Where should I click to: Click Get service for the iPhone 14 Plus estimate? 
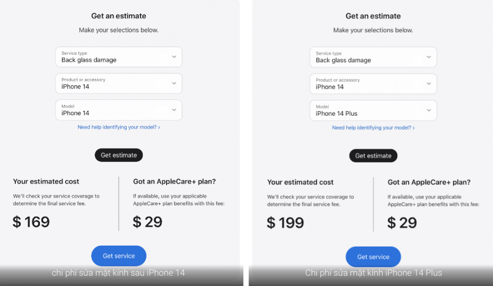click(x=373, y=256)
